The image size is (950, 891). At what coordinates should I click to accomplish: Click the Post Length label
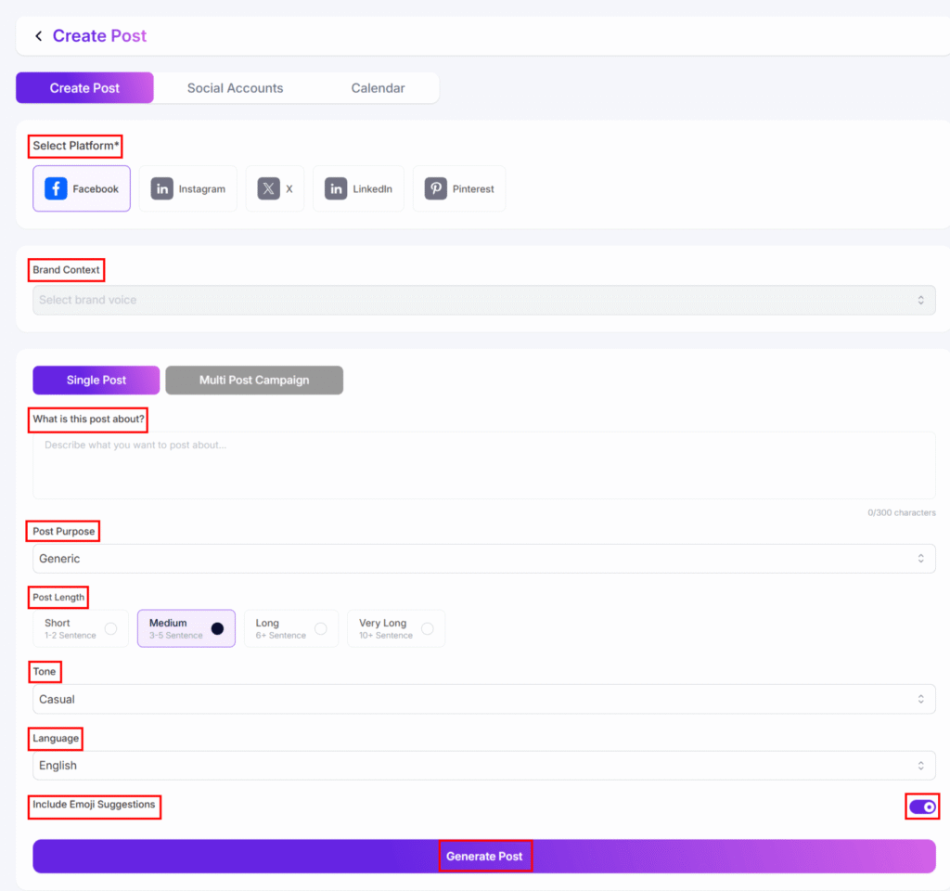click(x=58, y=597)
